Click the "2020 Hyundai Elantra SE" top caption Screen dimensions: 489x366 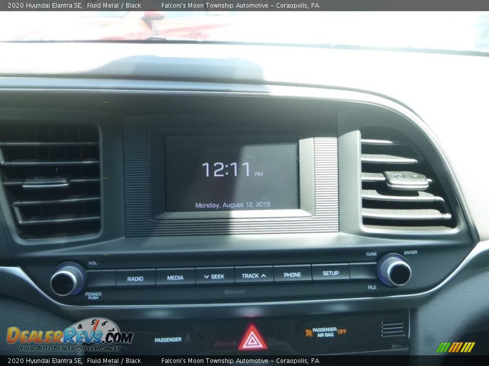click(45, 5)
